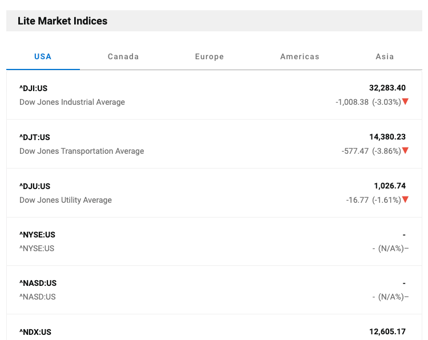This screenshot has width=428, height=340.
Task: Click the 14,380.23 index value
Action: pos(387,137)
